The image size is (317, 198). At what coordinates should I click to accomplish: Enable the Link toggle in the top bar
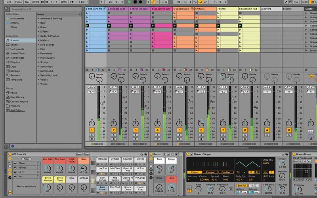coord(9,2)
